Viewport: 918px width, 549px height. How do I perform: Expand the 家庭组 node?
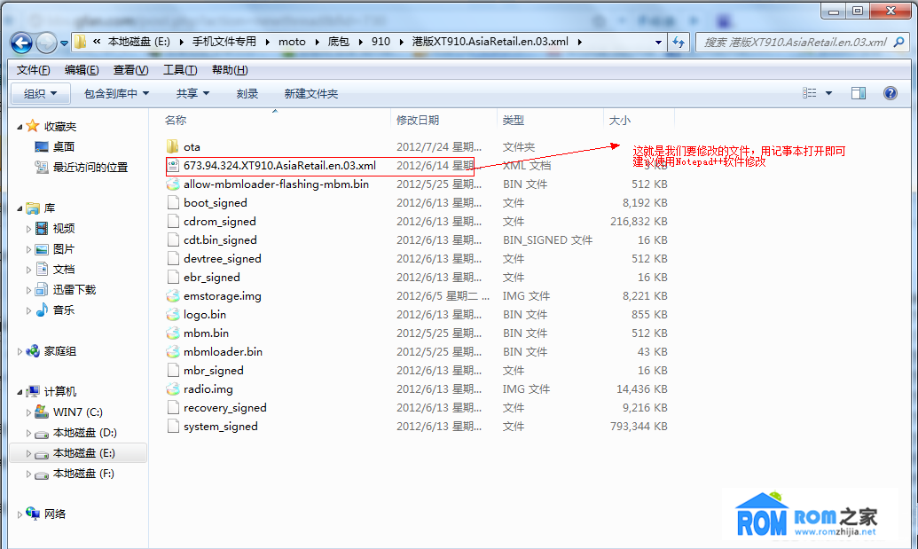tap(20, 352)
